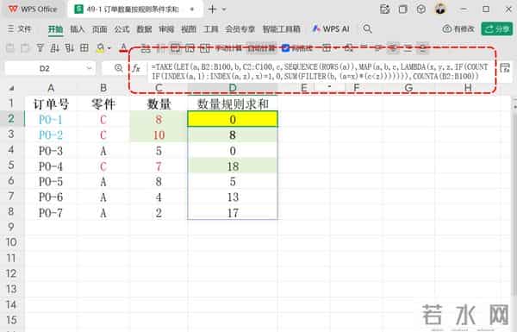The image size is (517, 332).
Task: Click the user avatar in title bar
Action: [440, 9]
